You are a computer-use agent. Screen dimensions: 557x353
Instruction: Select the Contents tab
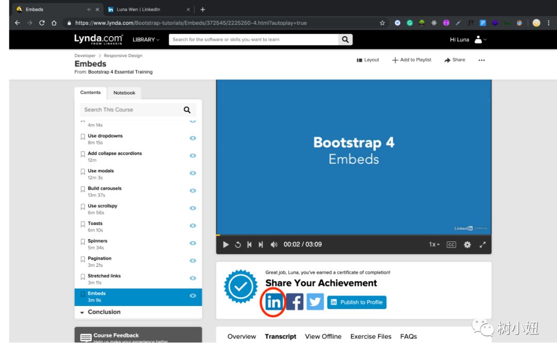point(90,92)
